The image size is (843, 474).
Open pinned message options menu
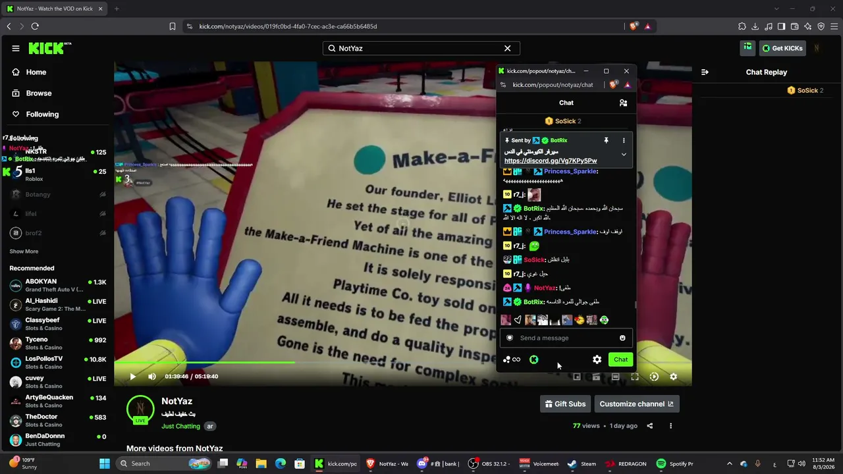(624, 140)
